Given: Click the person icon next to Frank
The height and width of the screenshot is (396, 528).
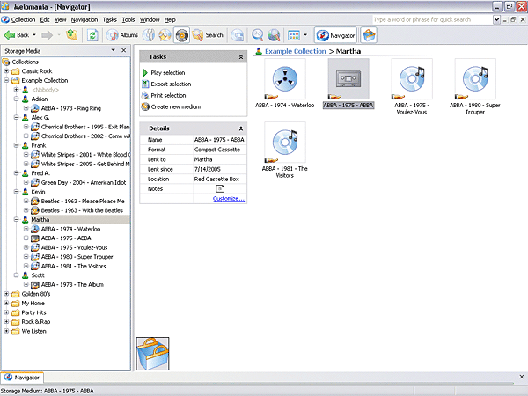Looking at the screenshot, I should (26, 145).
